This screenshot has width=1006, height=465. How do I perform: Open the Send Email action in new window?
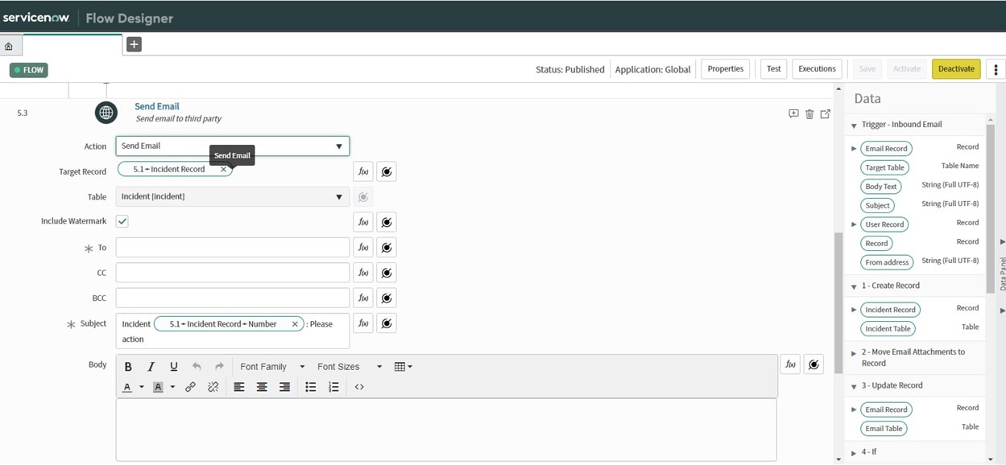[x=825, y=113]
